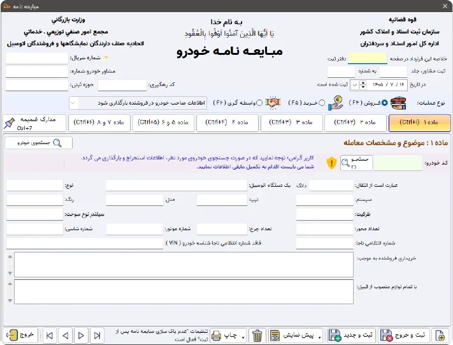The height and width of the screenshot is (345, 453).
Task: Click the نوع type input field
Action: click(34, 186)
